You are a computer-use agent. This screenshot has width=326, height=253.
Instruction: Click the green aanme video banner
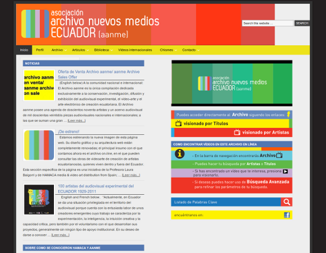(232, 83)
